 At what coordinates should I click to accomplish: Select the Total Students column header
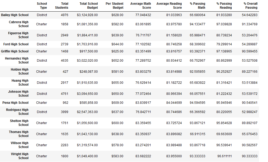pyautogui.click(x=61, y=6)
